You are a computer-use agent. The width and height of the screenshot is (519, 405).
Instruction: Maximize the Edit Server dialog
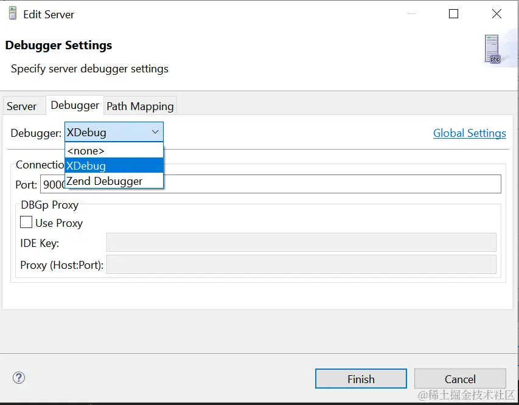pyautogui.click(x=453, y=14)
